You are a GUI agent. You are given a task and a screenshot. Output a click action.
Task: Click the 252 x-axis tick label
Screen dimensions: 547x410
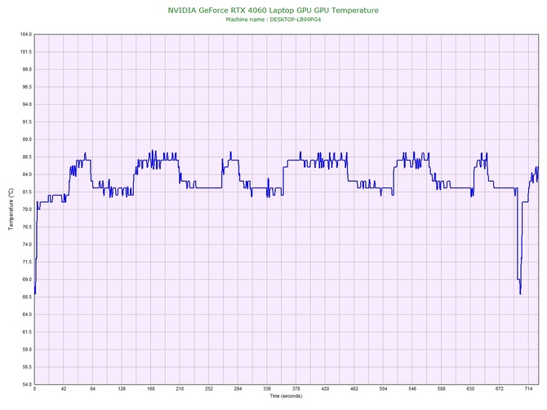(x=209, y=389)
